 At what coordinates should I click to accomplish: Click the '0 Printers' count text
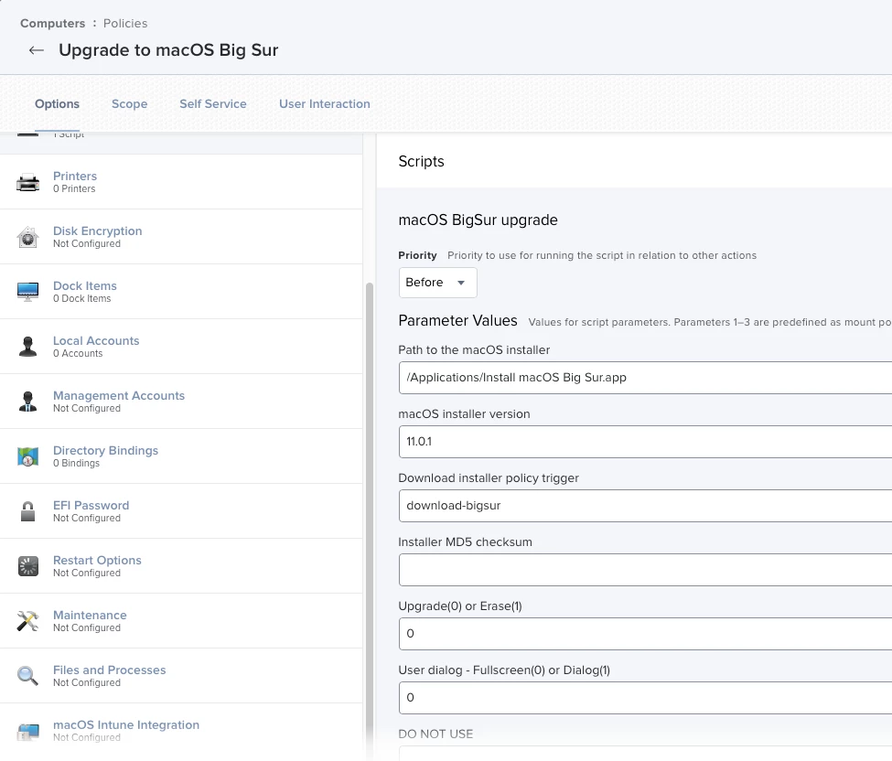[x=74, y=188]
